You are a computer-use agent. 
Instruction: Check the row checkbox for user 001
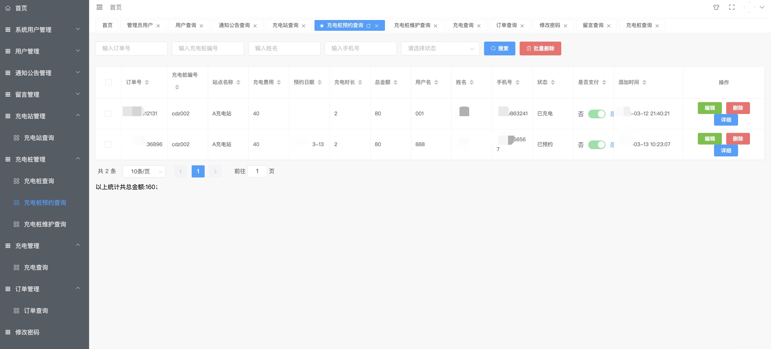click(108, 114)
